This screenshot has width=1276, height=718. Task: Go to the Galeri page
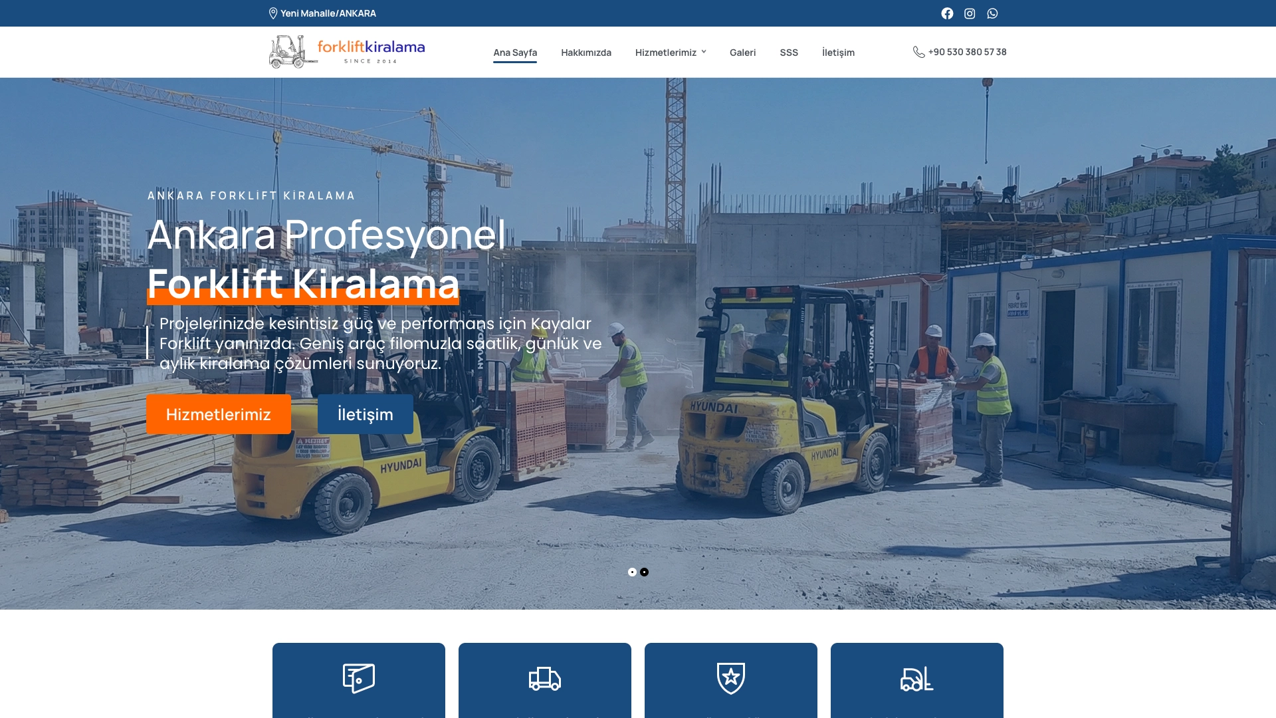click(742, 53)
